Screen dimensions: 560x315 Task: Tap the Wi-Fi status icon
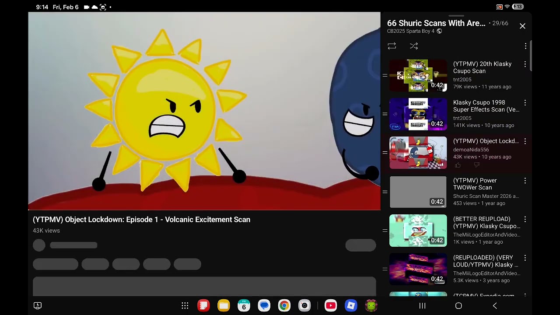(507, 7)
